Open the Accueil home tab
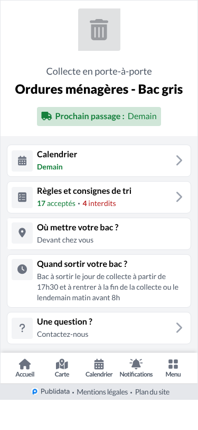This screenshot has width=198, height=430. (x=25, y=368)
